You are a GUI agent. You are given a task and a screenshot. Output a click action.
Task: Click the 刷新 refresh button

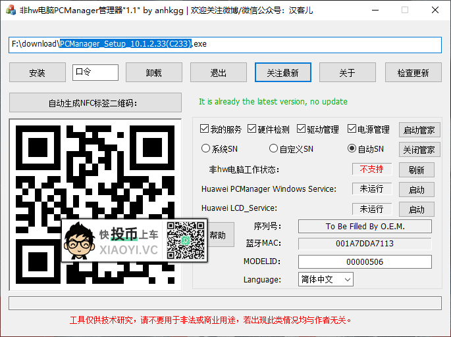click(x=416, y=169)
